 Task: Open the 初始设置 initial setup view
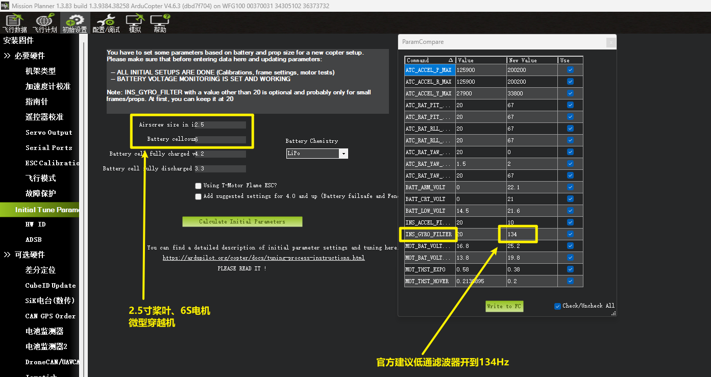[x=75, y=23]
